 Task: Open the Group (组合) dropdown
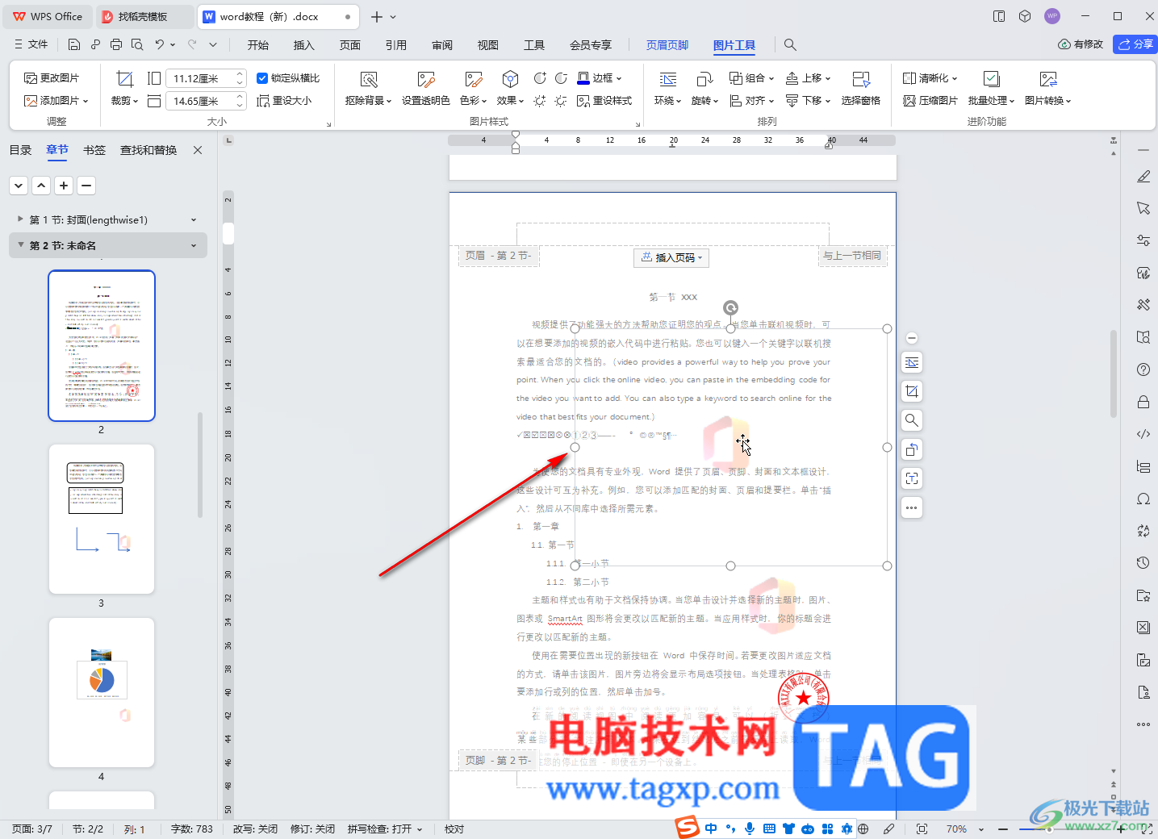click(x=751, y=78)
